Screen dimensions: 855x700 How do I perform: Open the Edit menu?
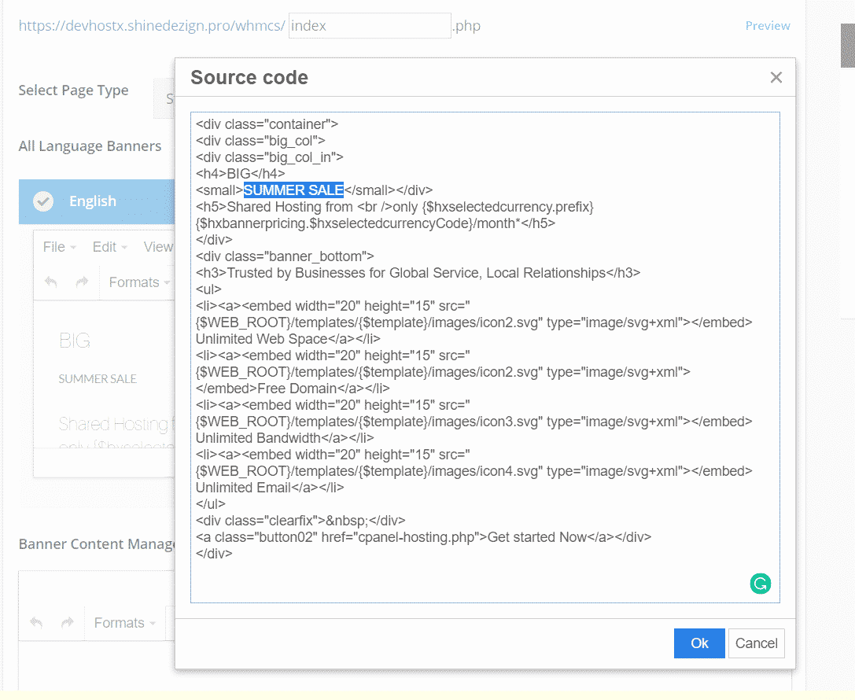pyautogui.click(x=109, y=247)
